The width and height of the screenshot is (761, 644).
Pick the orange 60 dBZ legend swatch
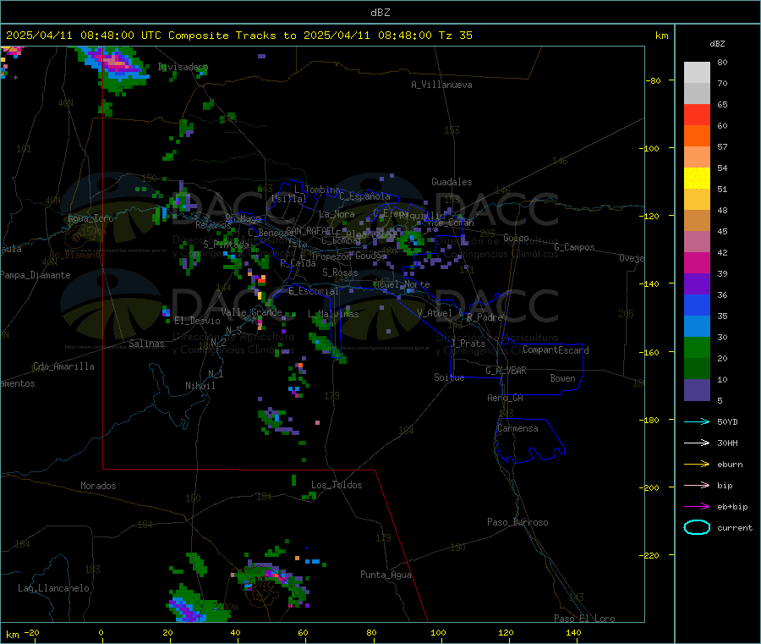point(697,136)
